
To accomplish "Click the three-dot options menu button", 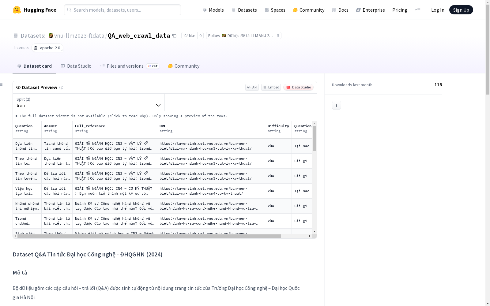I will (x=337, y=105).
